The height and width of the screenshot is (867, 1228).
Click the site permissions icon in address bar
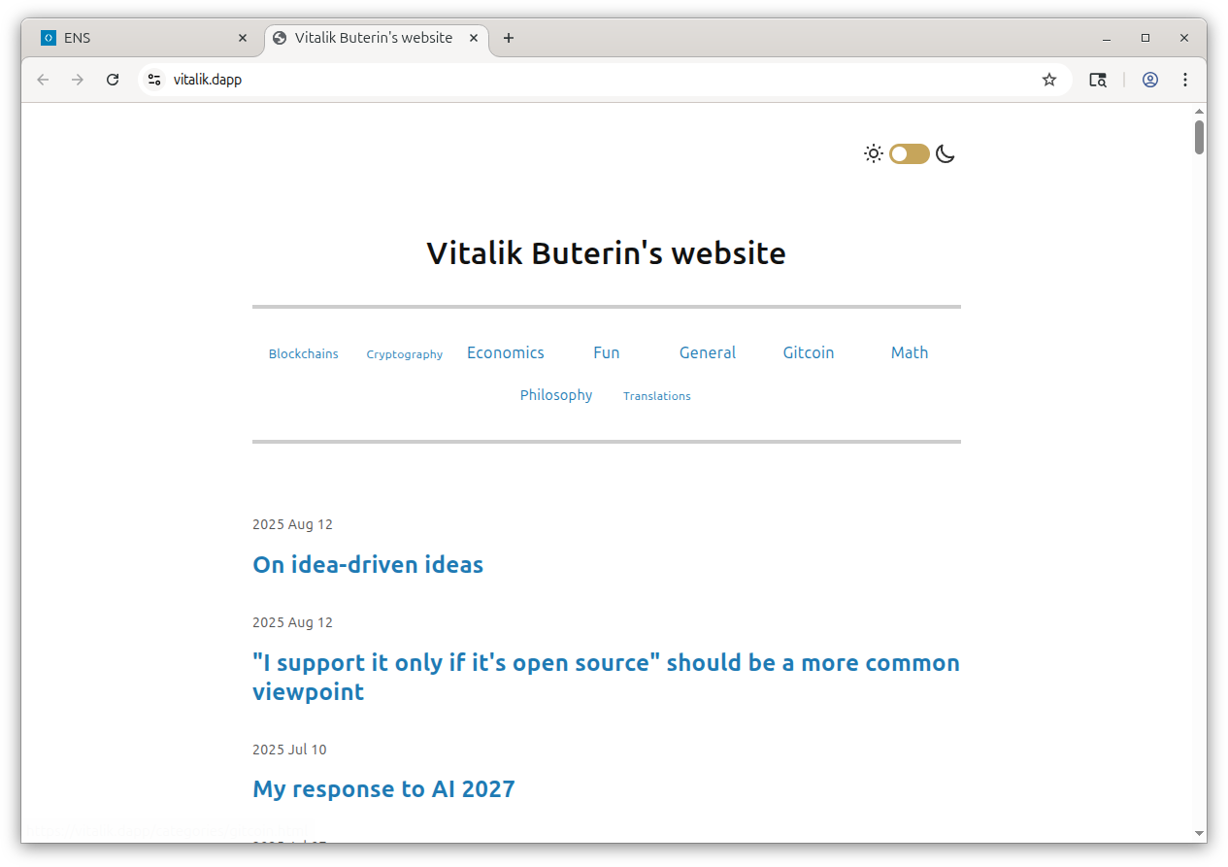click(154, 80)
